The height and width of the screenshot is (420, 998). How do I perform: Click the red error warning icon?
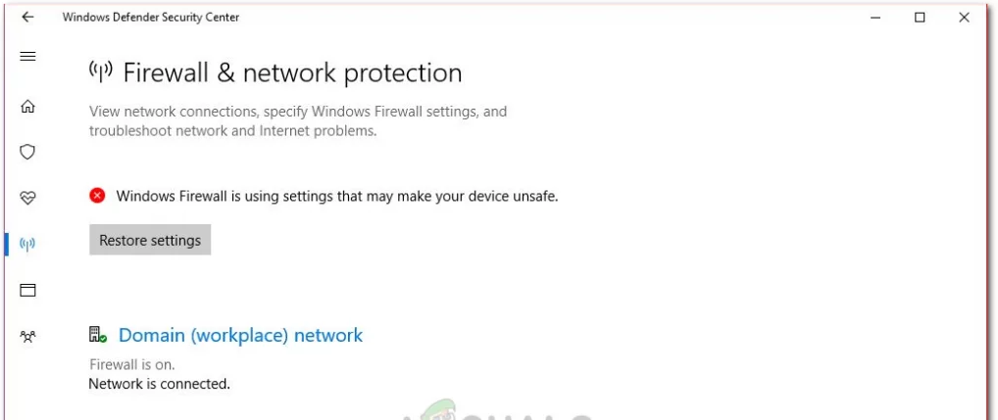pyautogui.click(x=97, y=196)
